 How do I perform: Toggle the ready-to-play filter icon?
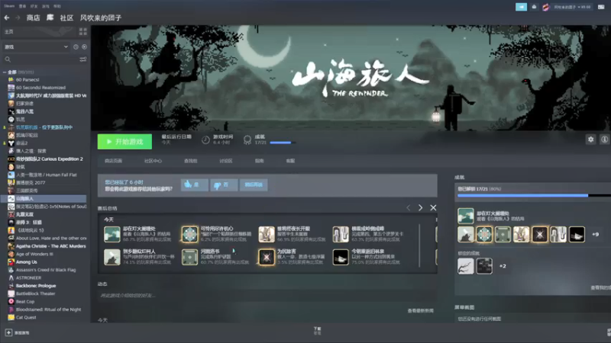(84, 46)
